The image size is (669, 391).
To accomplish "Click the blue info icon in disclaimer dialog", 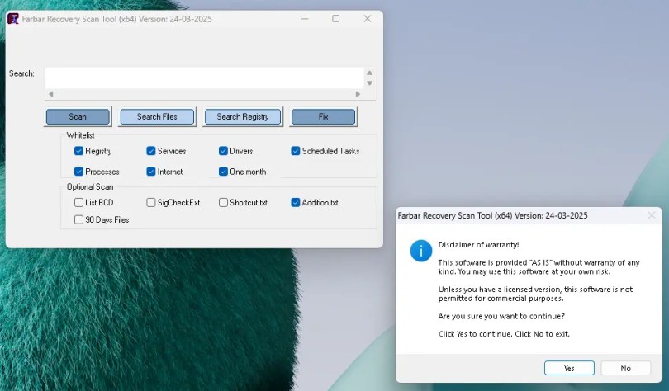I will (x=420, y=251).
